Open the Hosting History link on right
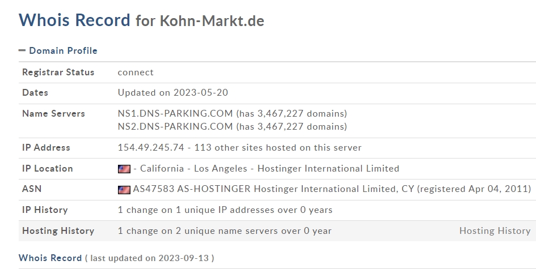This screenshot has width=536, height=269. [495, 230]
